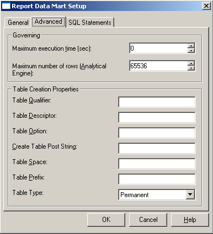Select the Table Space input box
The image size is (213, 234).
click(157, 164)
